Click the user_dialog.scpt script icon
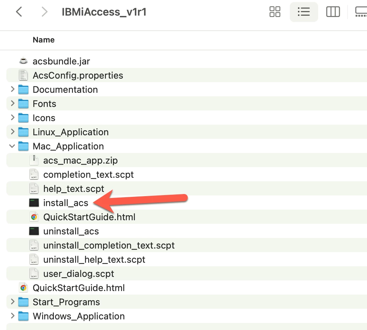The height and width of the screenshot is (330, 367). pos(34,273)
